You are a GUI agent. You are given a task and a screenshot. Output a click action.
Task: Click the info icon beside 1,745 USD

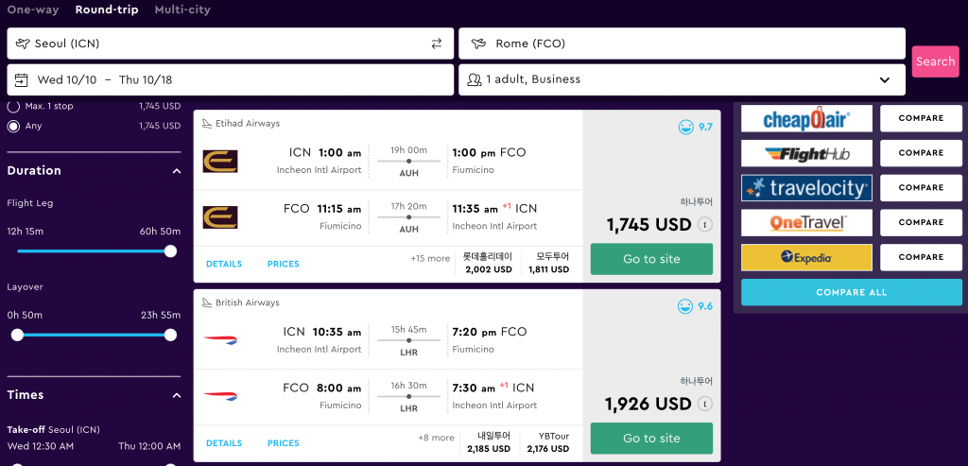pyautogui.click(x=704, y=225)
